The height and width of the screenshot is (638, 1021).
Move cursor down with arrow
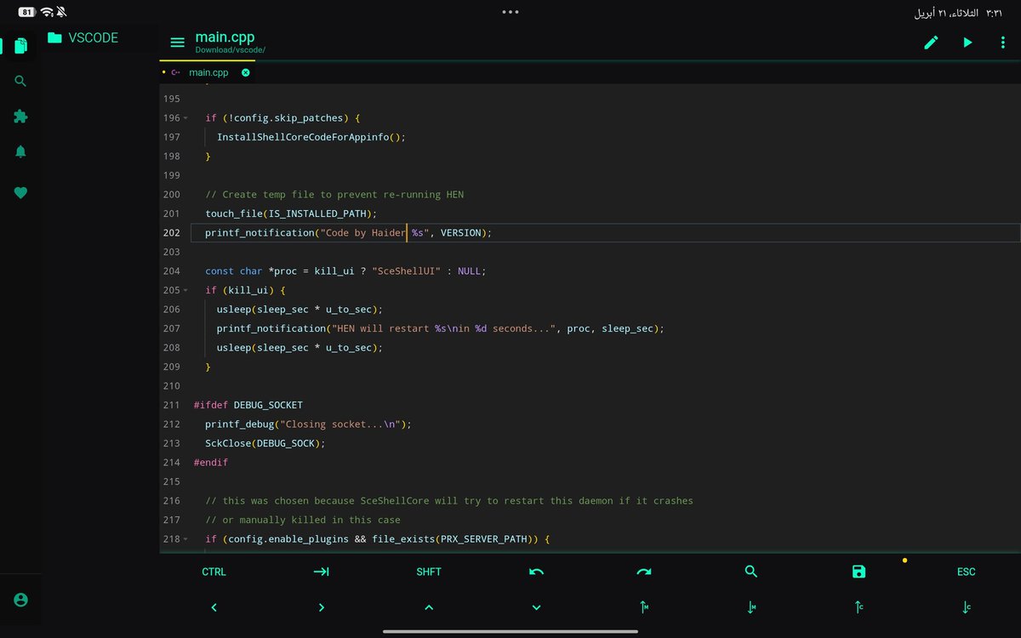536,607
